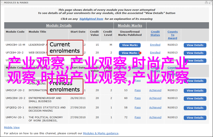The height and width of the screenshot is (137, 213).
Task: Click title 'Entrepreneurship and Small Business'
Action: tap(45, 100)
